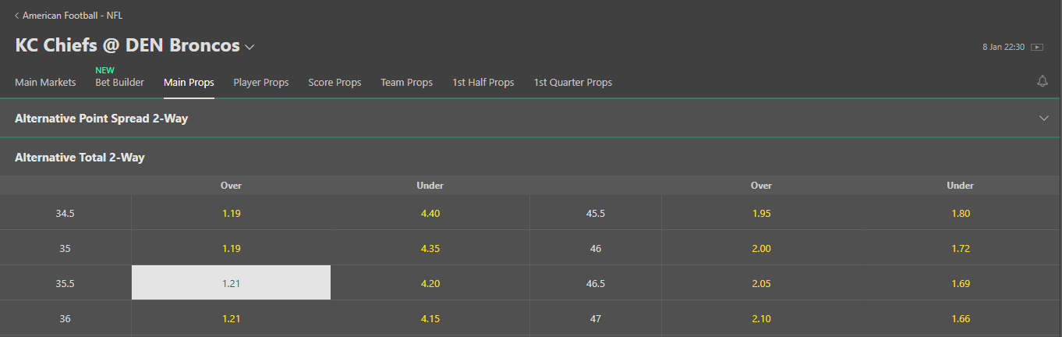Click the notification bell icon
The height and width of the screenshot is (337, 1062).
pos(1043,81)
